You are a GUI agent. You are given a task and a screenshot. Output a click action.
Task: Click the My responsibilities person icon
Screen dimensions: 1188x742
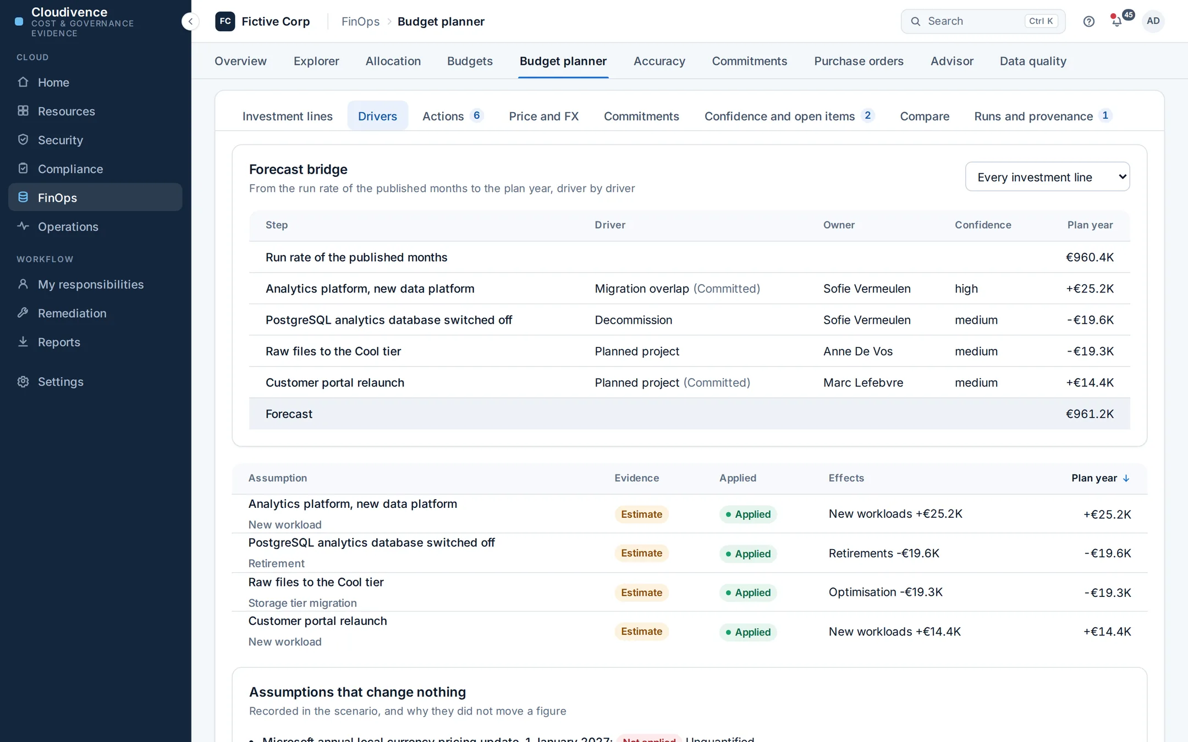(23, 284)
